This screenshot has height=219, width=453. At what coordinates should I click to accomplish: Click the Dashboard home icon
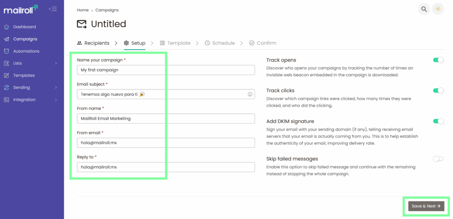point(6,27)
